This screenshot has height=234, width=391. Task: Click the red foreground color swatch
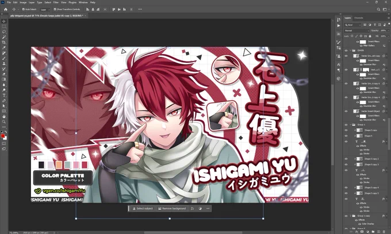[3, 136]
